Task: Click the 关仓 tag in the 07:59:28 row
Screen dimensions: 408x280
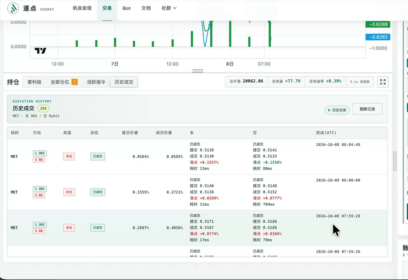Action: [x=69, y=228]
